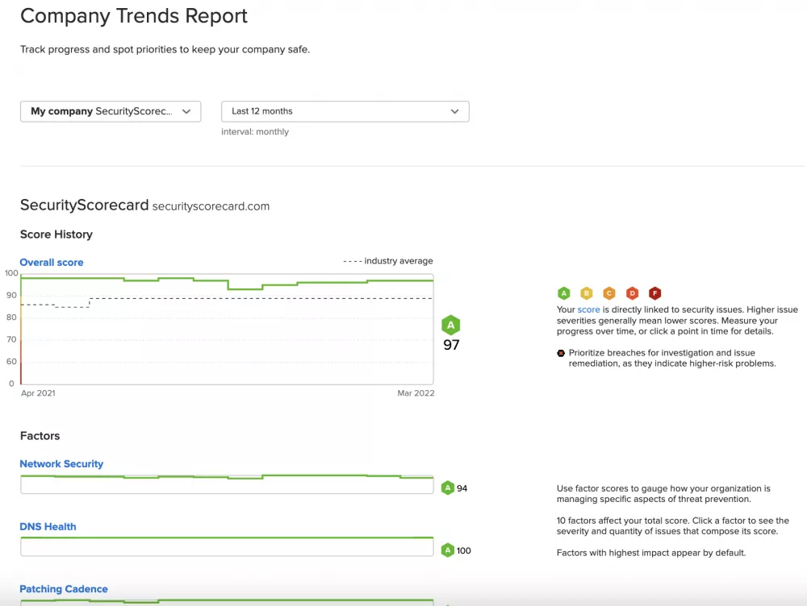Click the 'industry average' legend label
The height and width of the screenshot is (606, 807).
pos(399,260)
